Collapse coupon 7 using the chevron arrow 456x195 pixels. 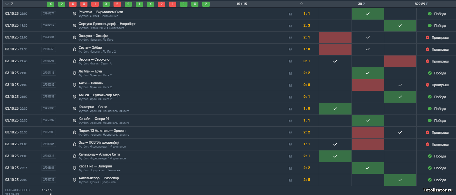pos(7,4)
